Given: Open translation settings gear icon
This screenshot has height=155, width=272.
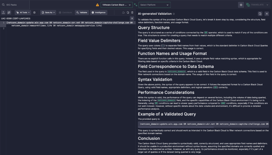Looking at the screenshot, I should pos(241,5).
